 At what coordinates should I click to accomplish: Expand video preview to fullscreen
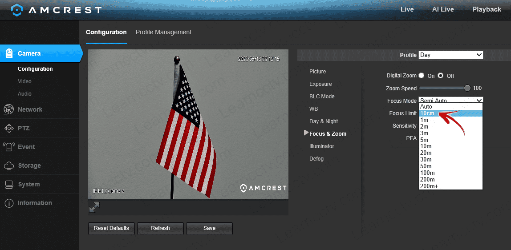click(94, 207)
